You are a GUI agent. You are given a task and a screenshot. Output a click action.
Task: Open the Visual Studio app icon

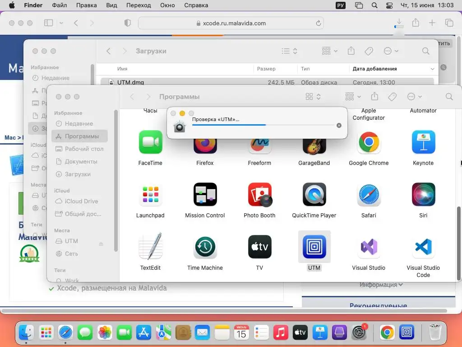click(369, 247)
